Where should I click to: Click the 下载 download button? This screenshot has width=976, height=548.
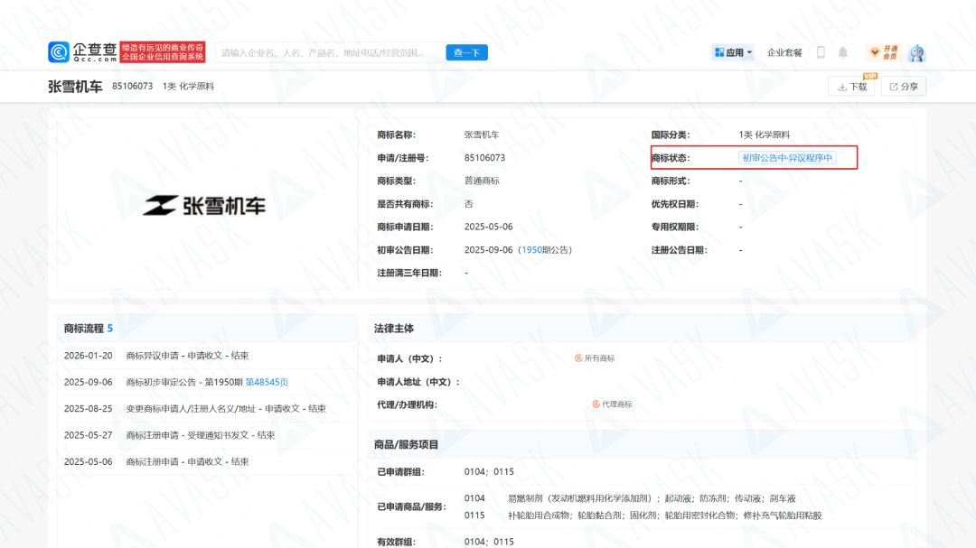851,87
